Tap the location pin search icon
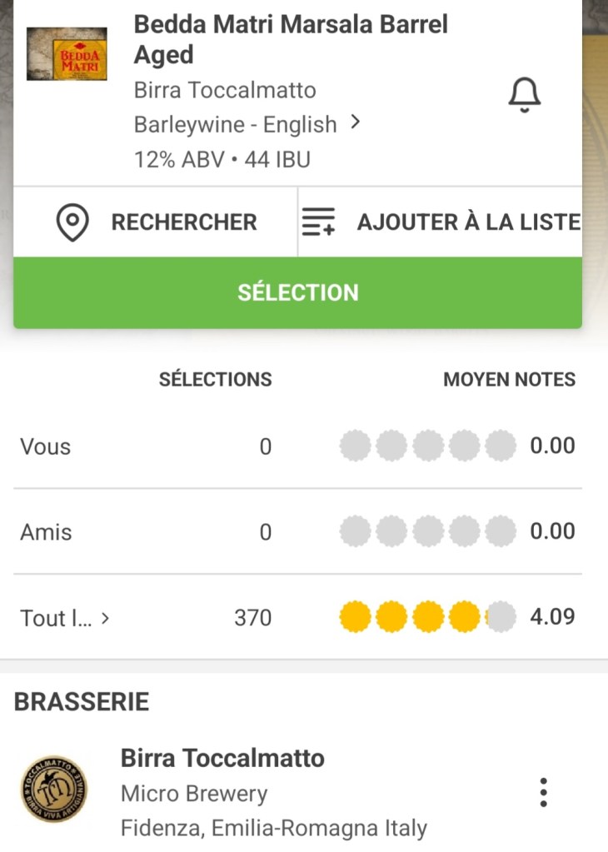 (72, 222)
